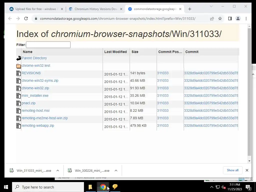Close the downloads bar
This screenshot has height=192, width=256.
point(247,170)
